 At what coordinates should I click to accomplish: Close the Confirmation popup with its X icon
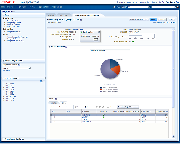point(99,32)
